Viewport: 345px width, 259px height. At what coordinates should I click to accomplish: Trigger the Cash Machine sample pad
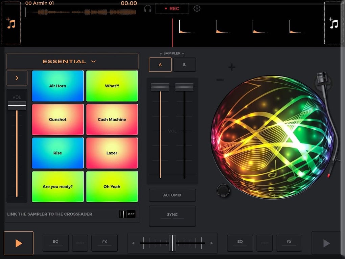pos(112,120)
